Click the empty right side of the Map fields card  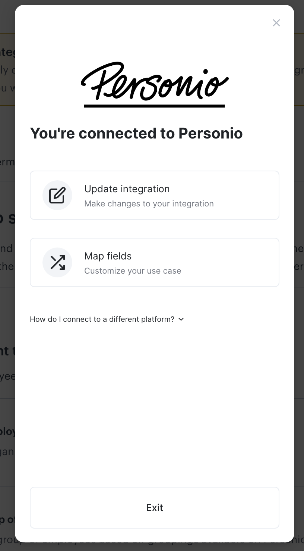(231, 262)
